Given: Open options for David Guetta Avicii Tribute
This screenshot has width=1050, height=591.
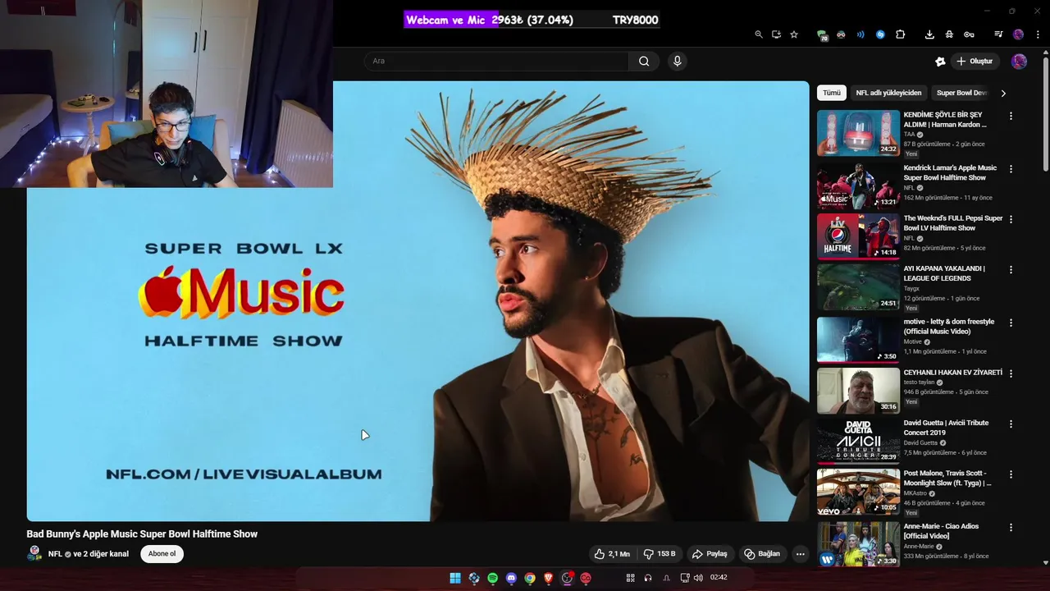Looking at the screenshot, I should coord(1011,424).
